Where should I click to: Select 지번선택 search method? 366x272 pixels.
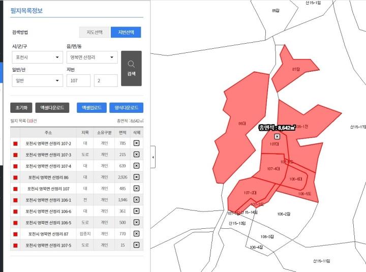click(126, 32)
